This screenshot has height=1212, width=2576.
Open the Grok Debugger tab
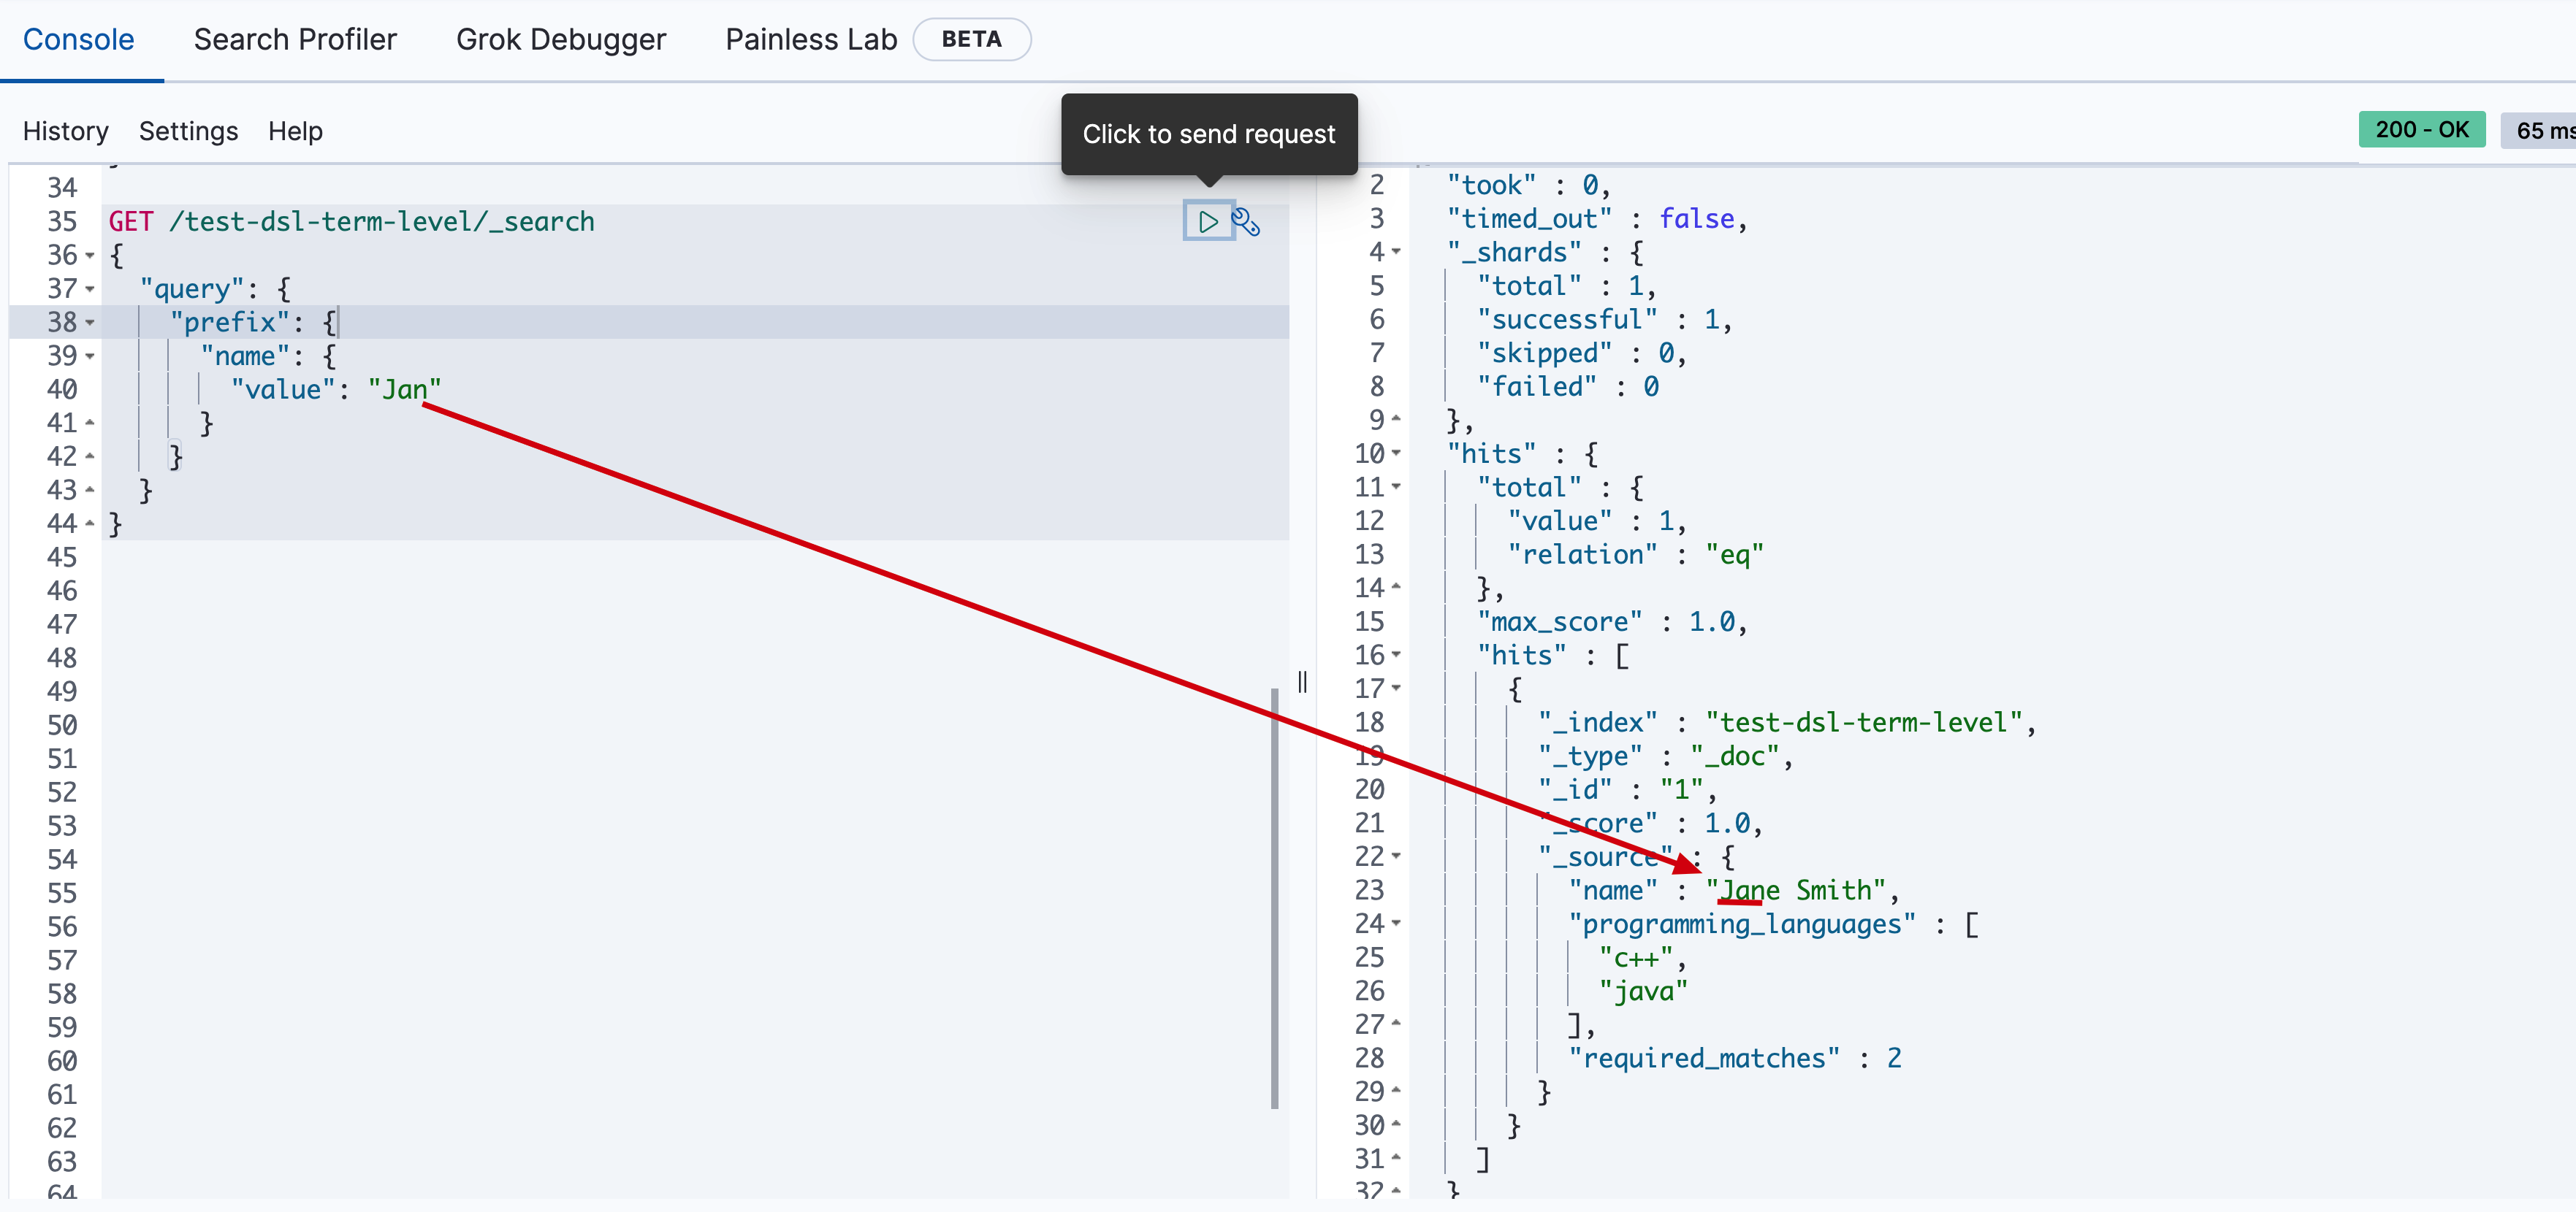click(x=560, y=39)
